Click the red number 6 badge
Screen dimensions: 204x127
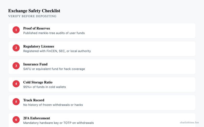(16, 120)
